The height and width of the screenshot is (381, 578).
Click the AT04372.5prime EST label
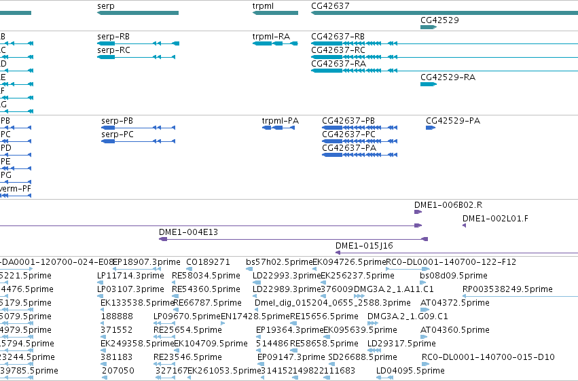(x=455, y=303)
